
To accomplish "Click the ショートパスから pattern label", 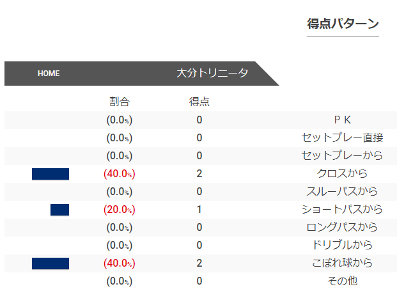I will pyautogui.click(x=342, y=209).
